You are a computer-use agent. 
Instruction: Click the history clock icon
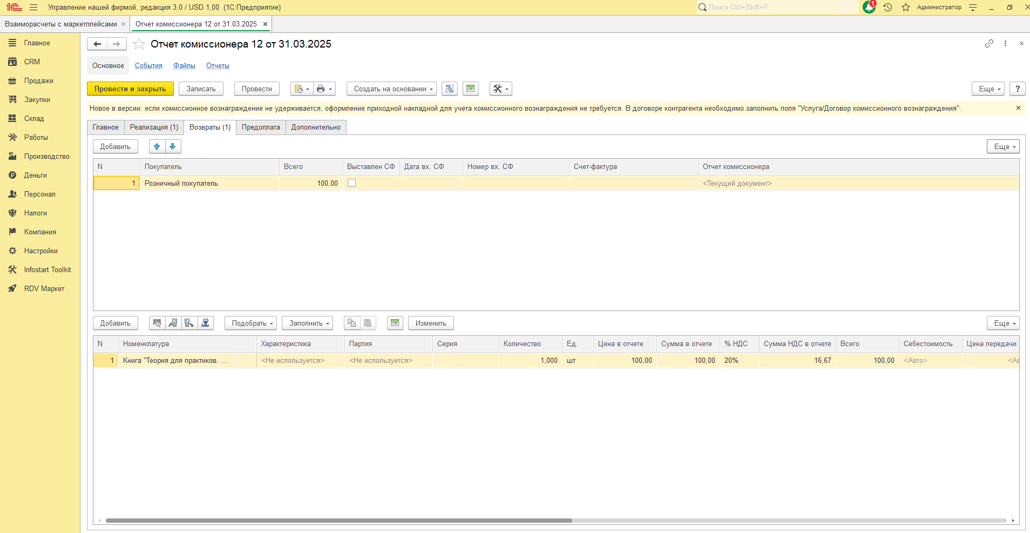pos(887,7)
